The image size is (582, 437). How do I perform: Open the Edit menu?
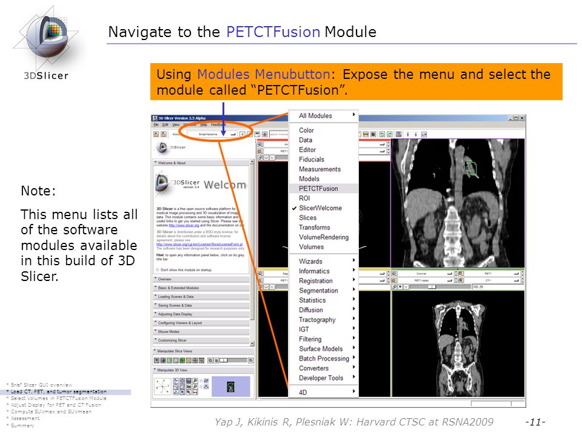point(165,125)
